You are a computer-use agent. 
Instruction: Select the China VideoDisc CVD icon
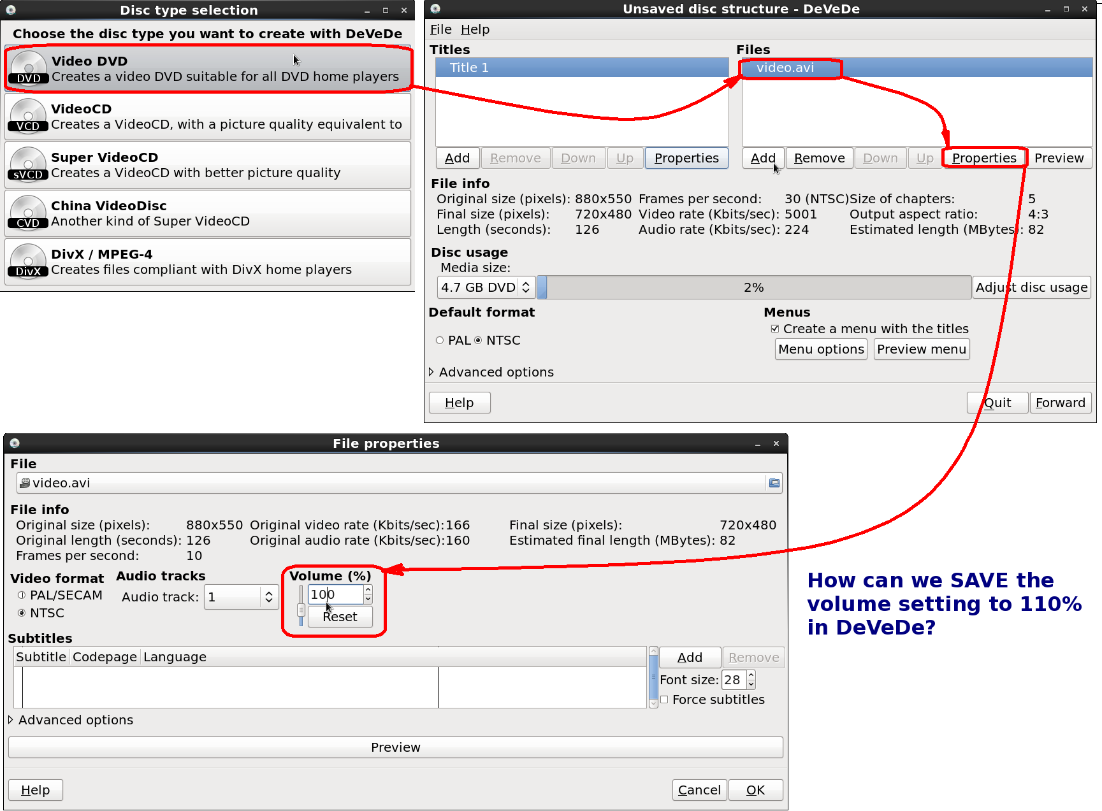[x=28, y=213]
